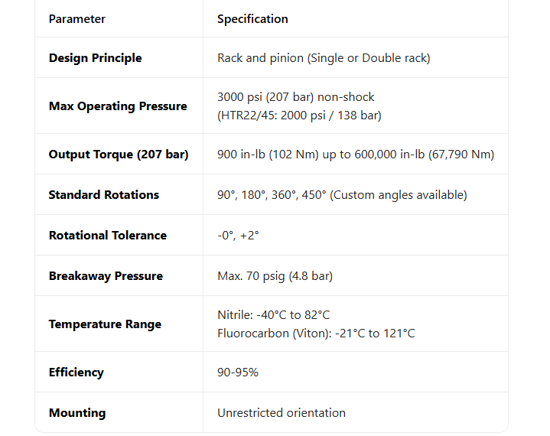The height and width of the screenshot is (436, 550).
Task: Click the Unrestricted orientation text
Action: pyautogui.click(x=282, y=413)
